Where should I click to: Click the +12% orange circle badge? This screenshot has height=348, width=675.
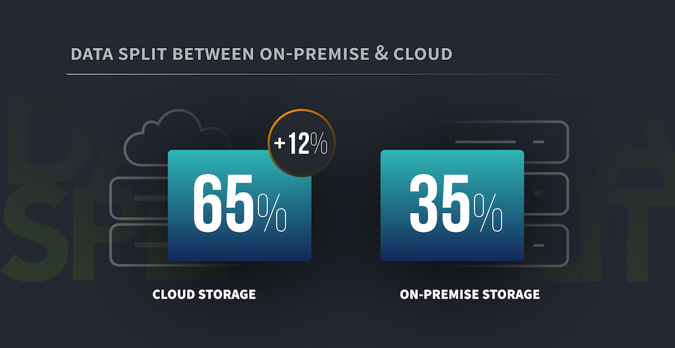coord(301,143)
